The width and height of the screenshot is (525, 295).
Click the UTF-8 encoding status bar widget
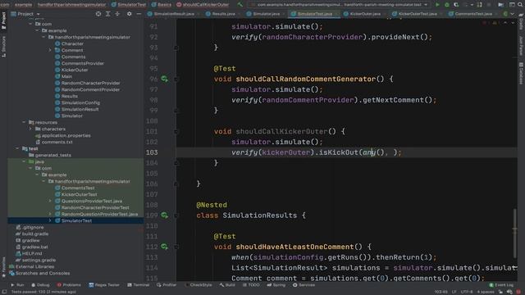pos(467,292)
